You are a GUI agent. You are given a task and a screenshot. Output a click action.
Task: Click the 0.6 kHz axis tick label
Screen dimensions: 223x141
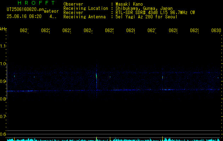click(3, 134)
